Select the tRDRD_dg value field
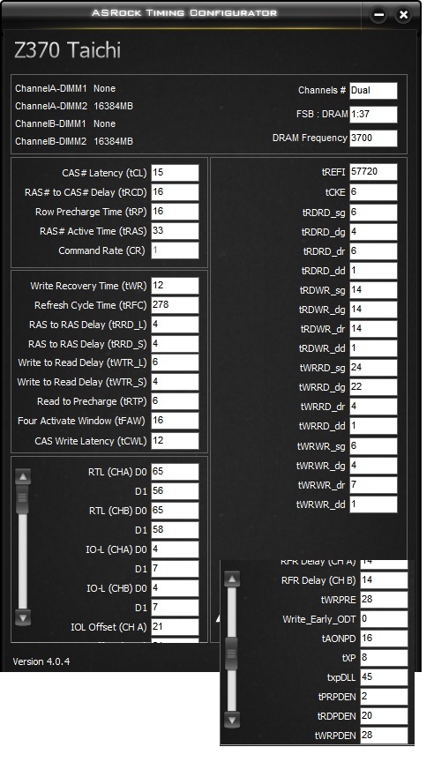Viewport: 434px width, 762px height. (x=373, y=232)
